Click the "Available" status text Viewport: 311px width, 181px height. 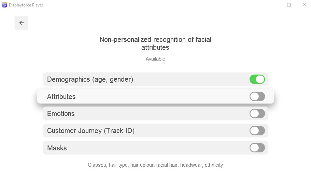click(x=155, y=59)
